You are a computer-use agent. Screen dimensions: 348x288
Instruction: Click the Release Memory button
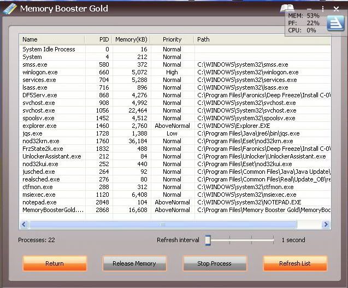134,263
